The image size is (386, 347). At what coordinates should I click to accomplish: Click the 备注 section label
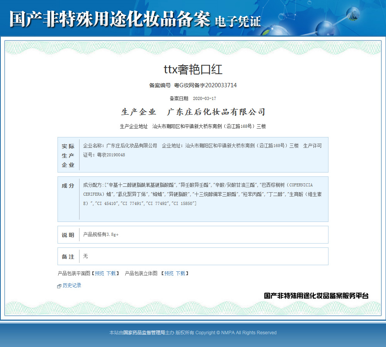point(68,257)
